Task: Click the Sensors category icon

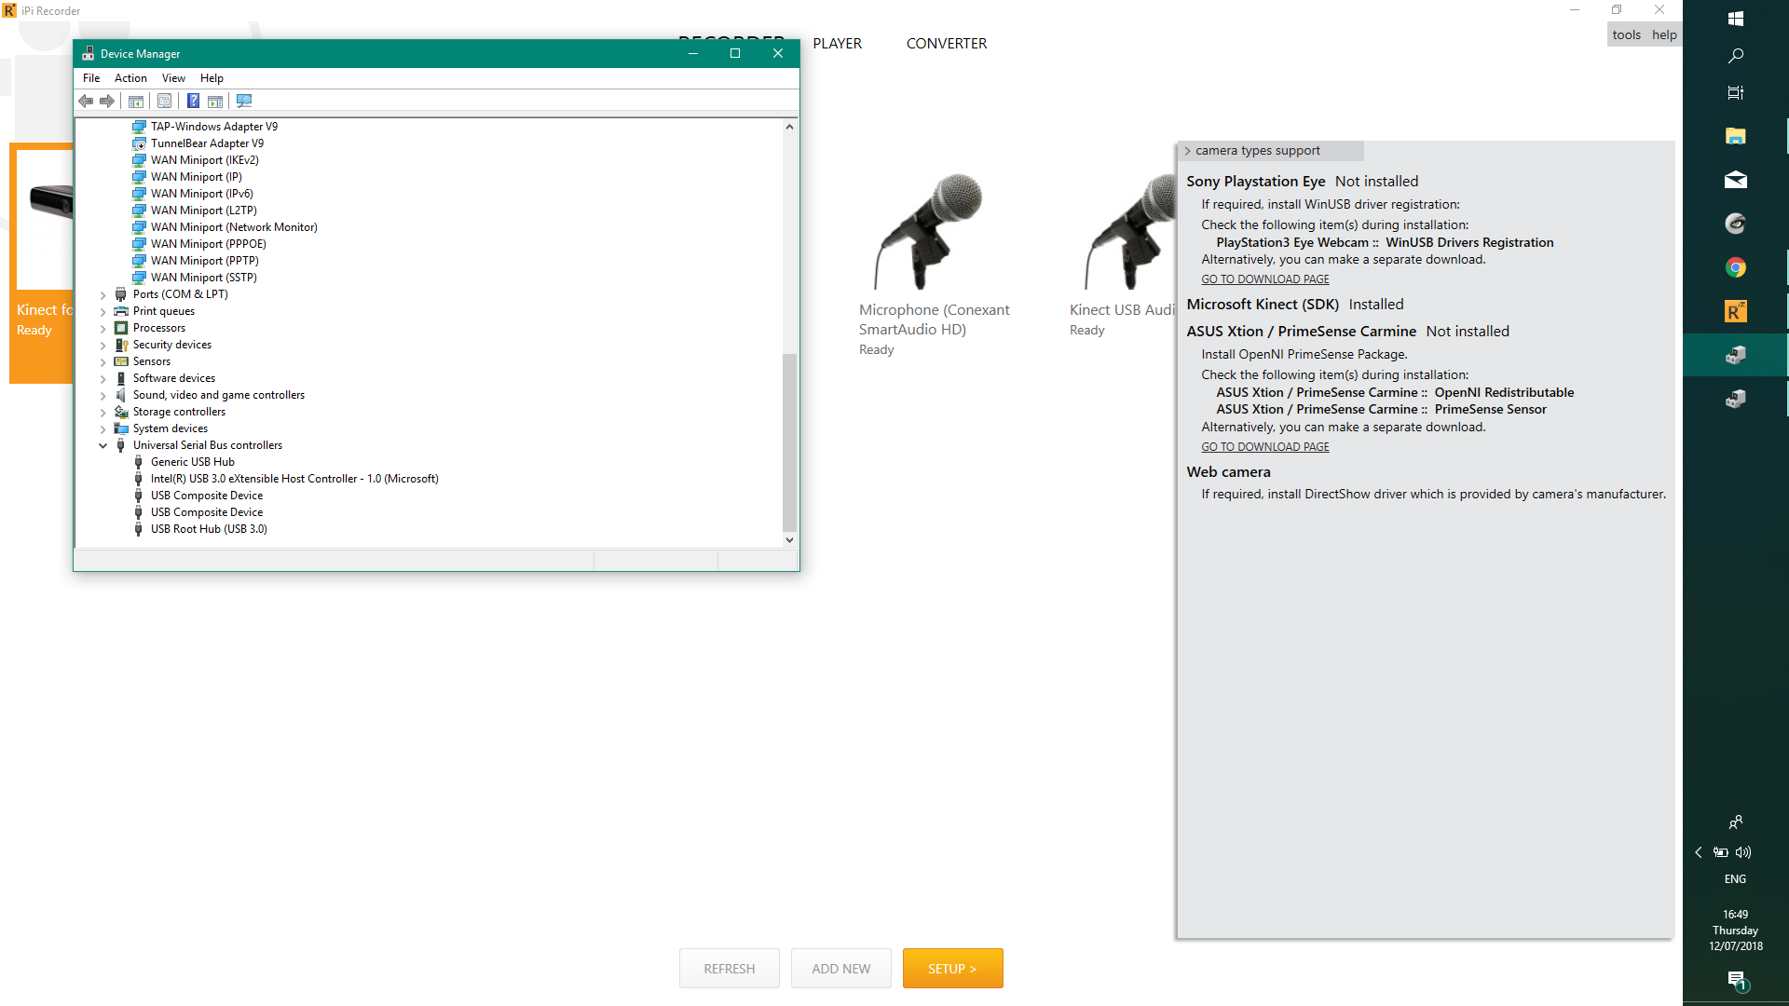Action: pyautogui.click(x=121, y=361)
